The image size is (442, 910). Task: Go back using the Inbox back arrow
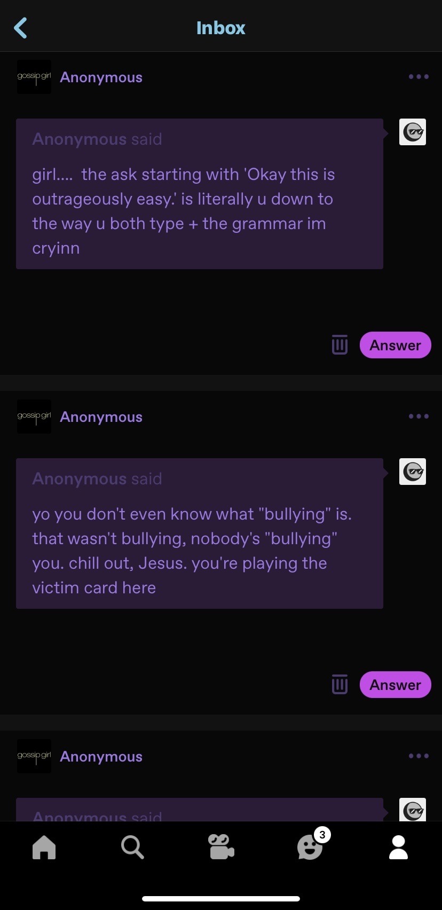20,28
